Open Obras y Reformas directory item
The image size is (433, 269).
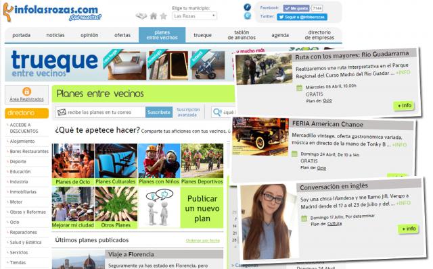[28, 212]
